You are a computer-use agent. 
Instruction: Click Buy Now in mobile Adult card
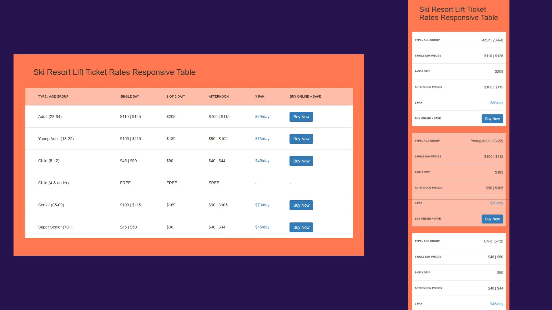[x=492, y=119]
